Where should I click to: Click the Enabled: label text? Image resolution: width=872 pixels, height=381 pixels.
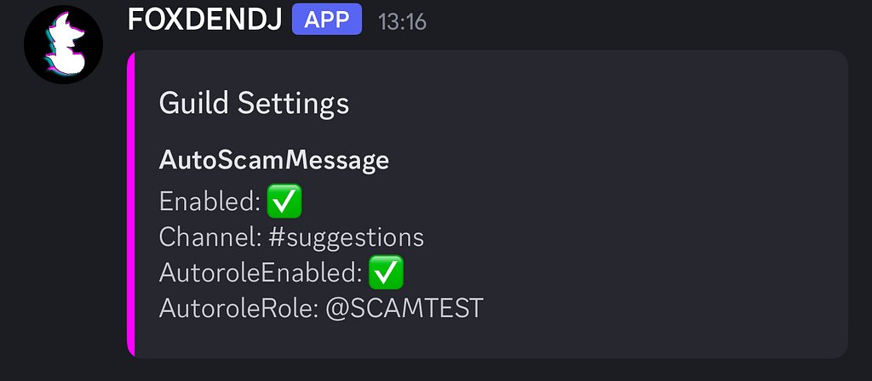click(x=210, y=202)
